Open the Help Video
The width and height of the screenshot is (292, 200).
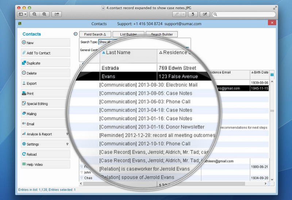pos(45,165)
